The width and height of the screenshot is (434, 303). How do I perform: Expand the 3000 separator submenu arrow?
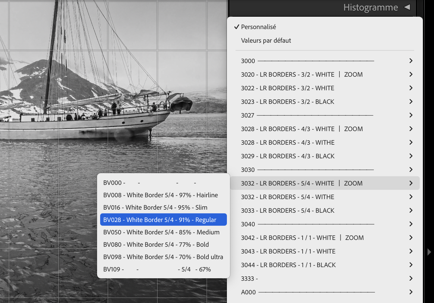tap(411, 61)
